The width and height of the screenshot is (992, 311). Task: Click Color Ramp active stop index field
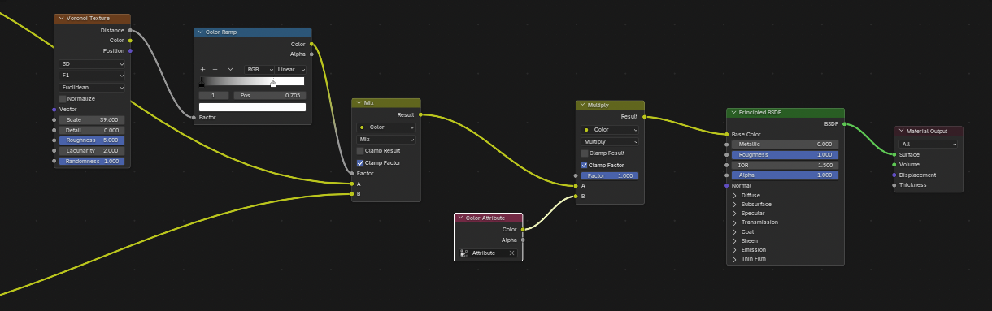(x=214, y=96)
